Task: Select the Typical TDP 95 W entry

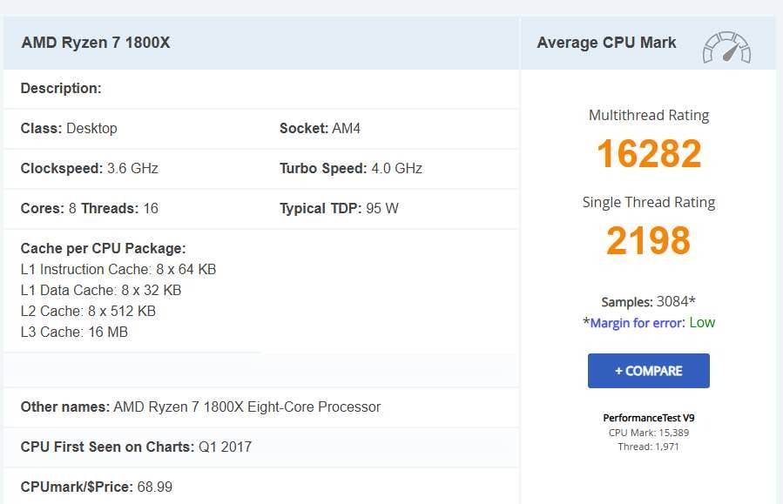Action: (339, 208)
